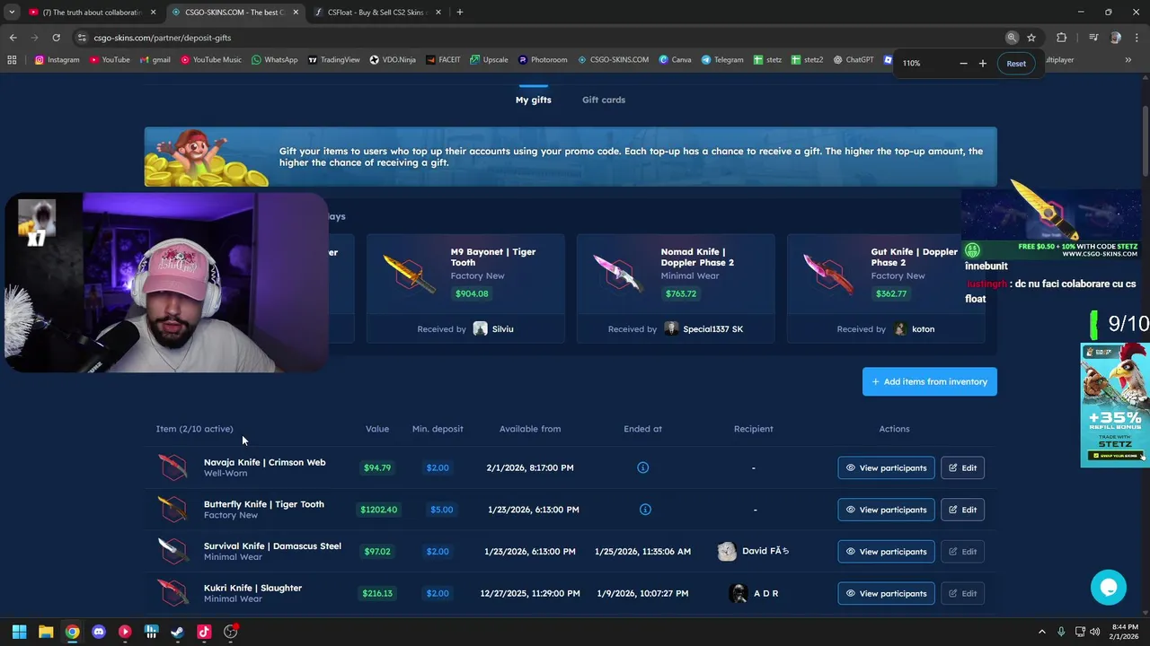Open the apps grid in bookmarks bar
The width and height of the screenshot is (1150, 646).
[12, 60]
